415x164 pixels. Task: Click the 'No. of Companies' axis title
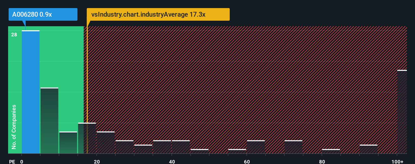(14, 127)
